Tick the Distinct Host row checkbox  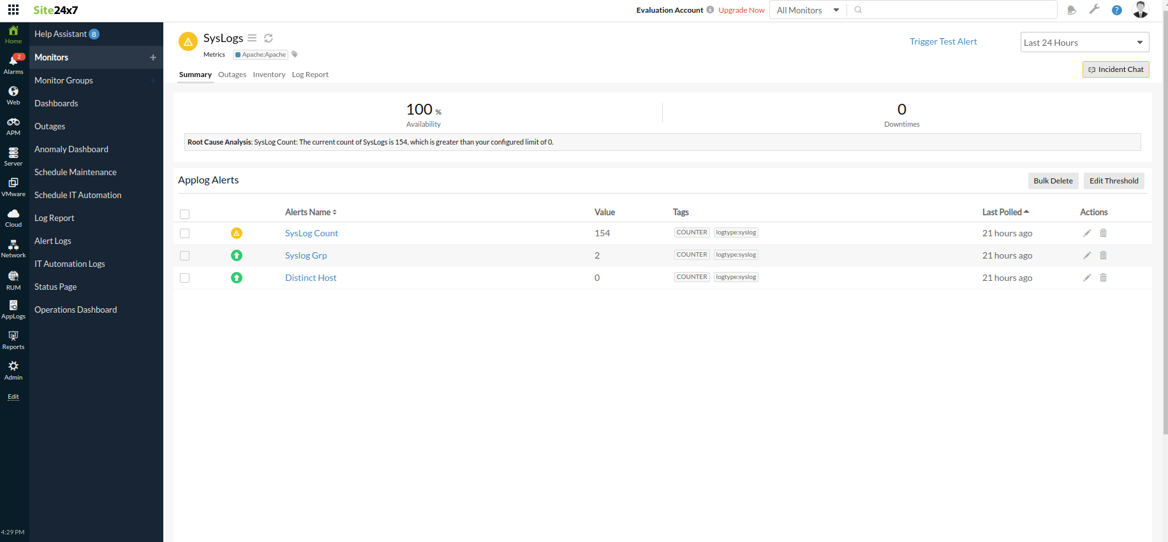pyautogui.click(x=185, y=278)
